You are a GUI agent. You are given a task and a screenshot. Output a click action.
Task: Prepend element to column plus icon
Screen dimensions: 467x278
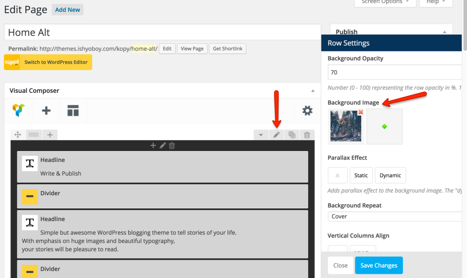[153, 146]
